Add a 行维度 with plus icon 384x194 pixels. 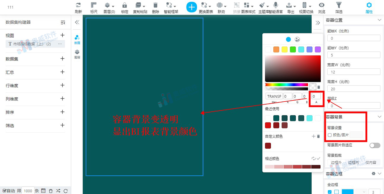pyautogui.click(x=62, y=85)
